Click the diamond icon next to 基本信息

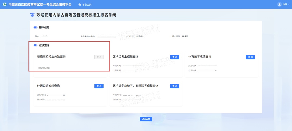[35, 27]
